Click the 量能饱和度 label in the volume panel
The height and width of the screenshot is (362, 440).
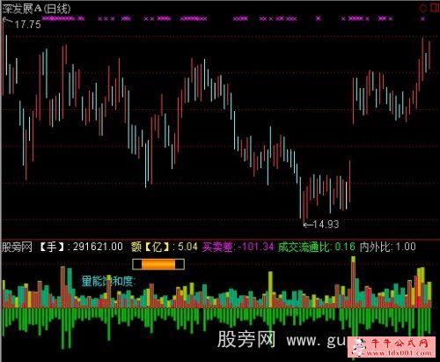tap(108, 281)
